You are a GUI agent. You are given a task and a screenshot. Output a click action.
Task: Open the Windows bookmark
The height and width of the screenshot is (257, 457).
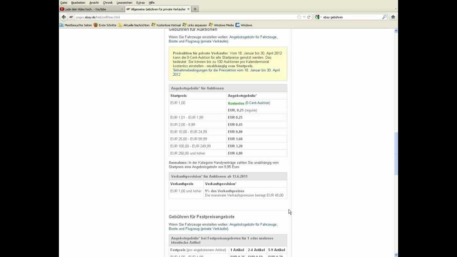click(244, 25)
